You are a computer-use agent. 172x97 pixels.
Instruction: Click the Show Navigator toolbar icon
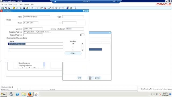pos(9,8)
